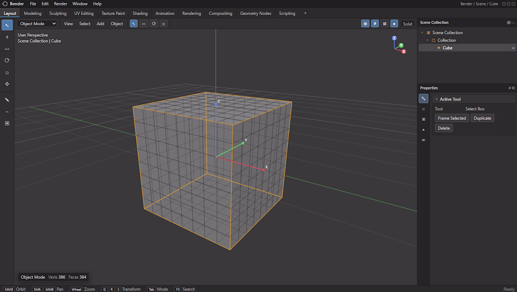
Task: Switch to the Sculpting workspace tab
Action: pyautogui.click(x=58, y=13)
